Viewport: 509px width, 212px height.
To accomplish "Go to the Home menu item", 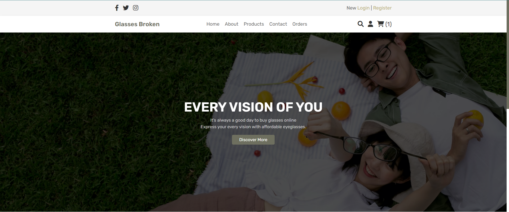I will (213, 24).
